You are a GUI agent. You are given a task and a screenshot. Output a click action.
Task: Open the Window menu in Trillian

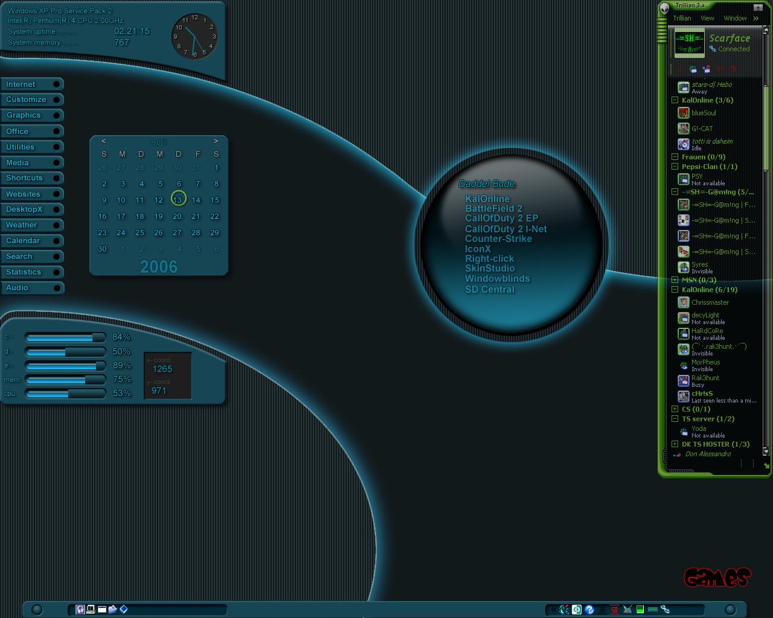[735, 18]
